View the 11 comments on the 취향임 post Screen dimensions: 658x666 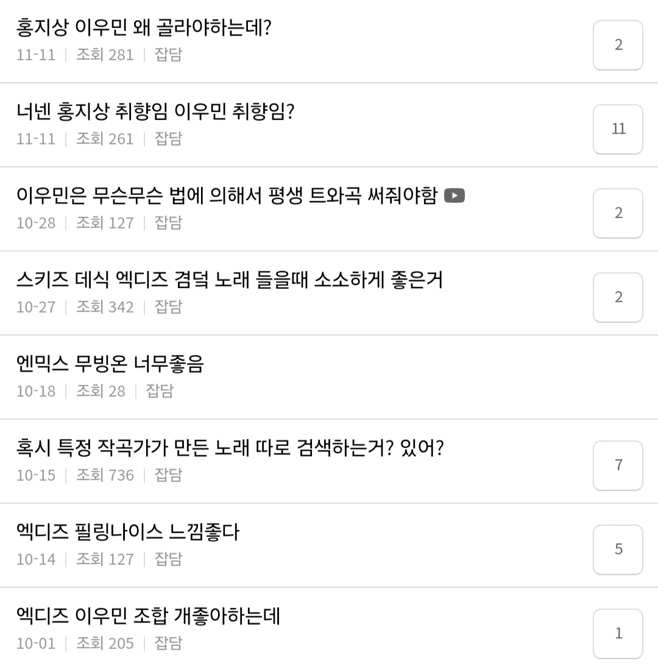(x=618, y=129)
